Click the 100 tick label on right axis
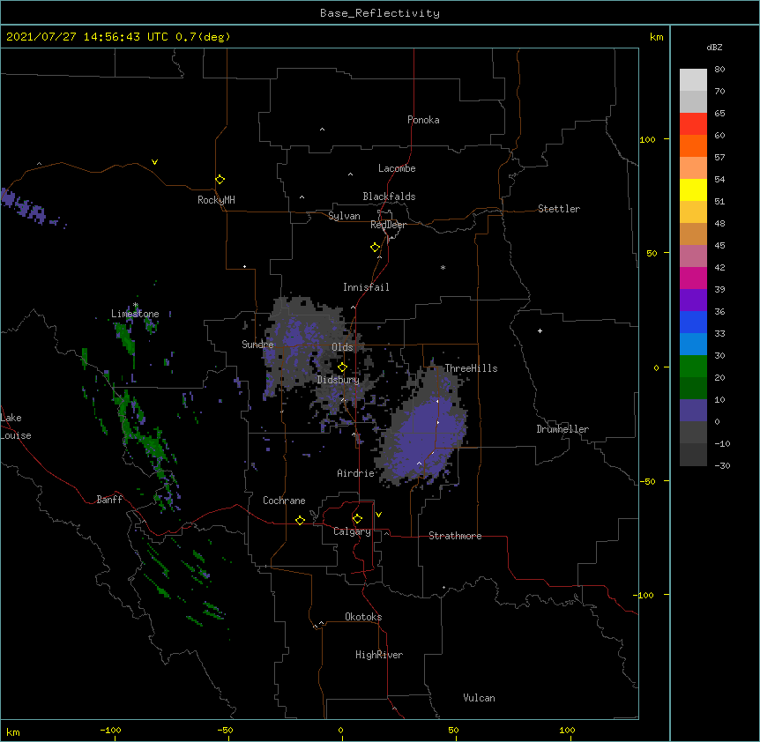760x742 pixels. pyautogui.click(x=647, y=139)
